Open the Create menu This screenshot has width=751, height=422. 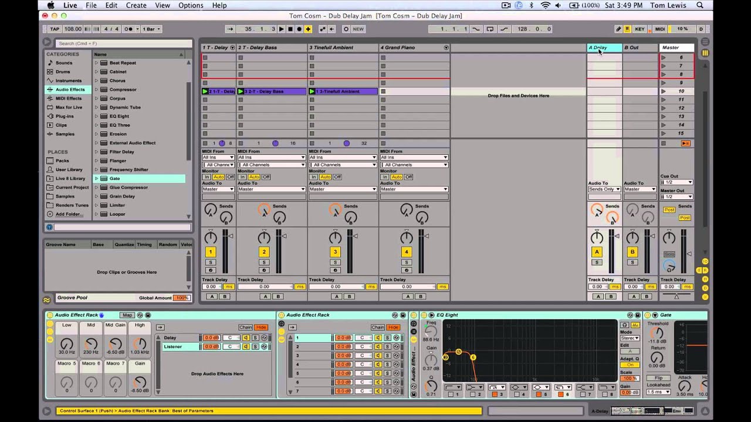pos(136,5)
